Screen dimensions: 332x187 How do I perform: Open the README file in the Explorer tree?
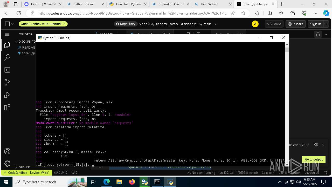26,47
